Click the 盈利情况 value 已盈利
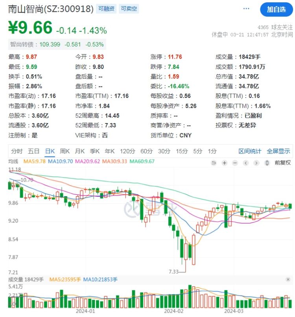The height and width of the screenshot is (317, 295). 253,116
